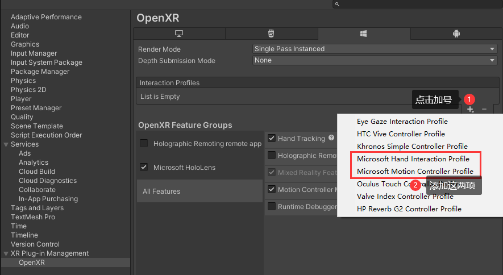
Task: Open the Depth Submission Mode dropdown
Action: pos(375,60)
